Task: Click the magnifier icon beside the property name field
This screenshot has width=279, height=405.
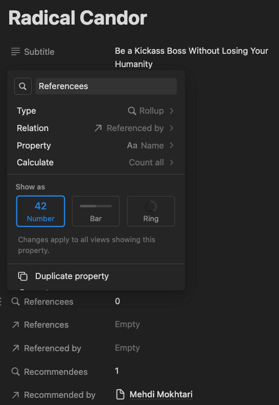Action: pyautogui.click(x=23, y=86)
